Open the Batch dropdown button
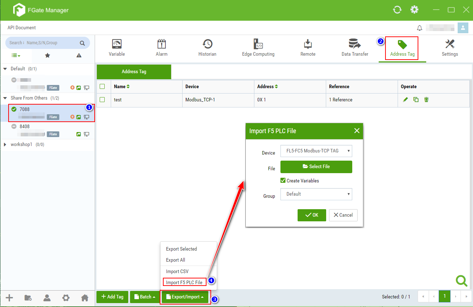473x307 pixels. pos(145,297)
